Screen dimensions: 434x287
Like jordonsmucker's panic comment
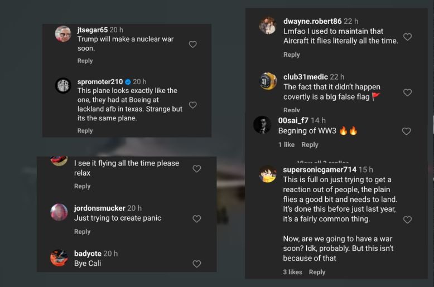click(196, 219)
